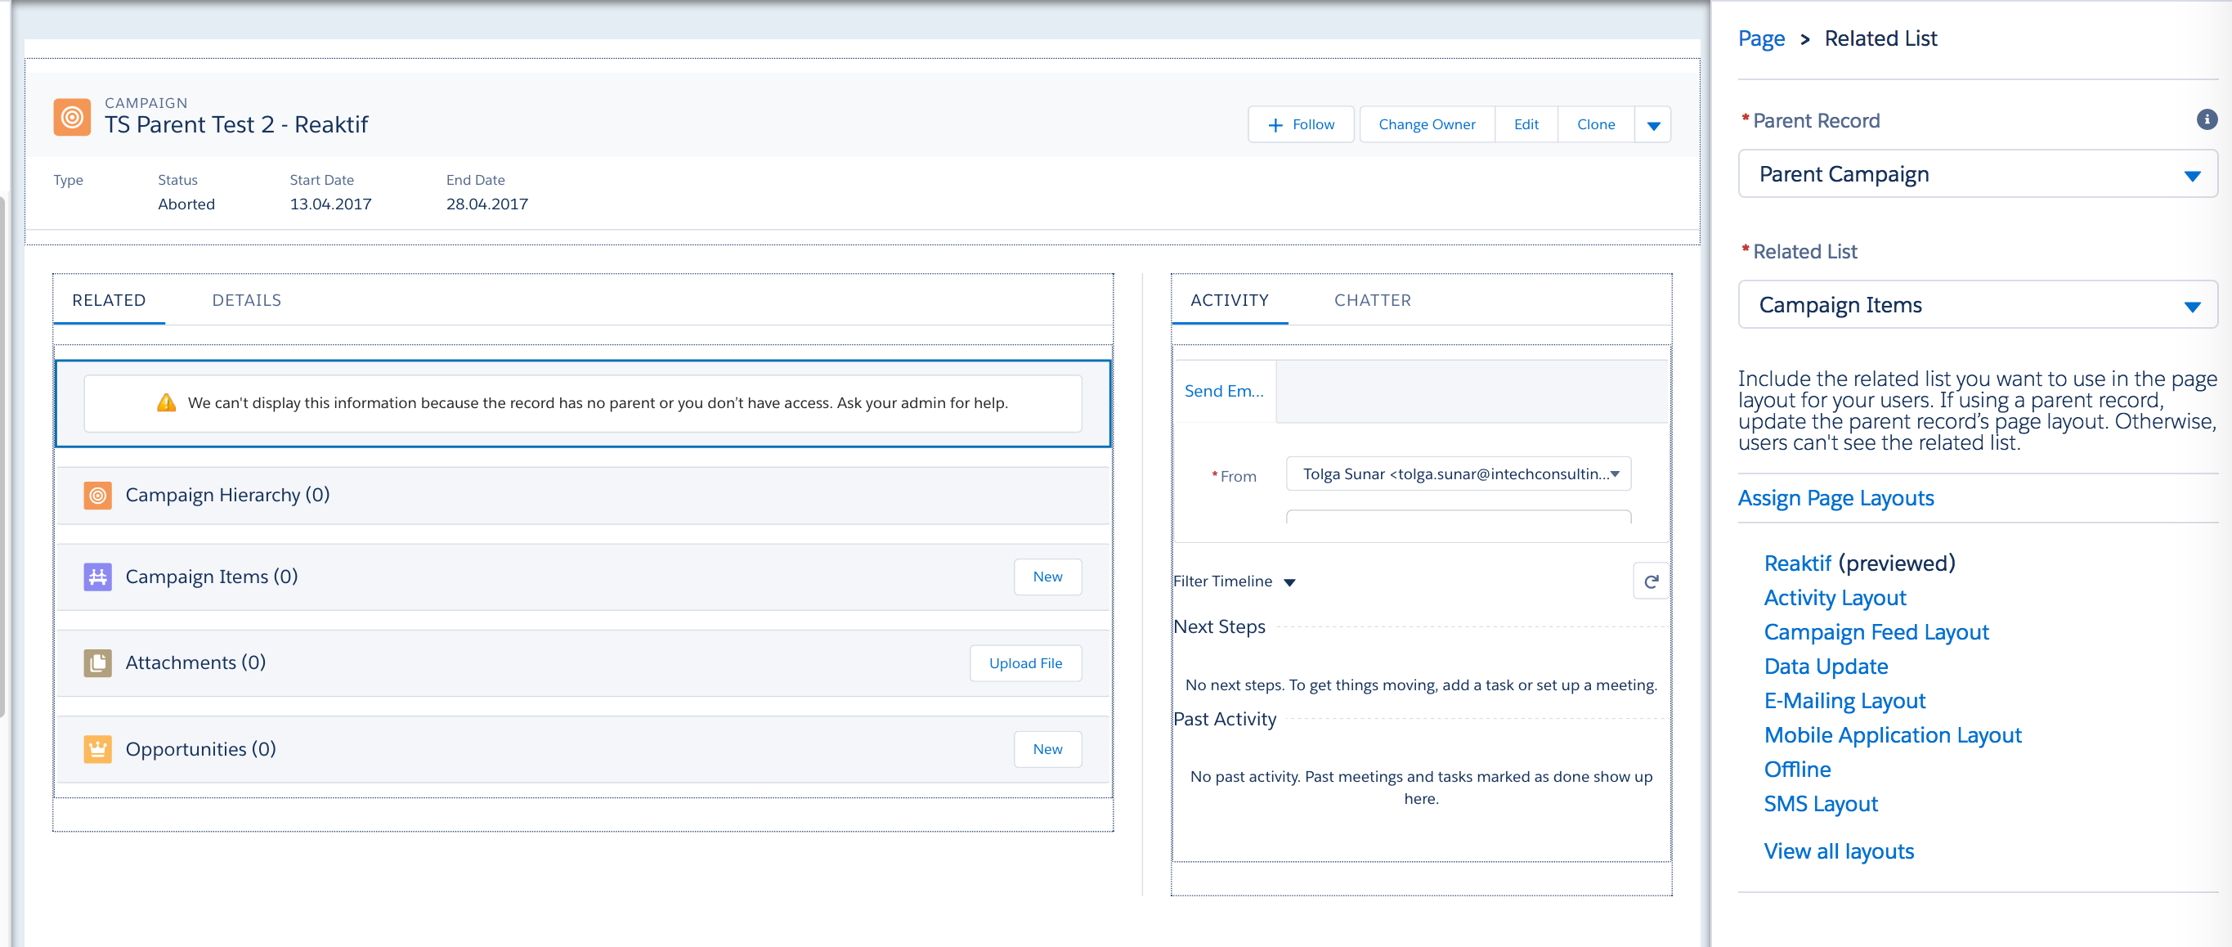The height and width of the screenshot is (947, 2232).
Task: Click the warning triangle icon
Action: [x=166, y=403]
